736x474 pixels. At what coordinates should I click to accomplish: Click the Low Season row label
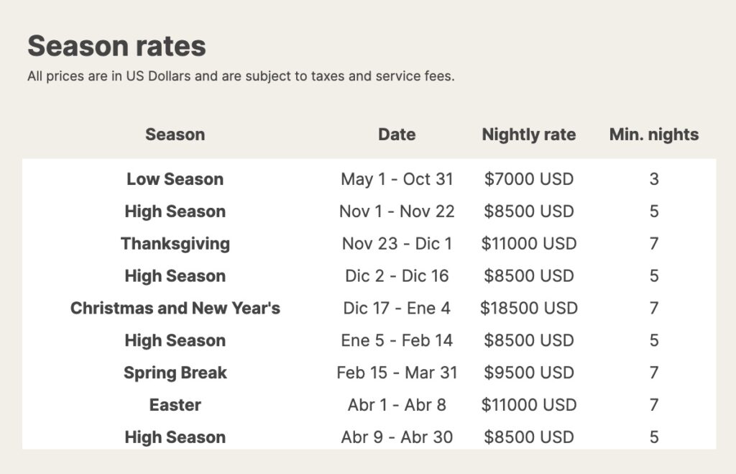pos(175,179)
